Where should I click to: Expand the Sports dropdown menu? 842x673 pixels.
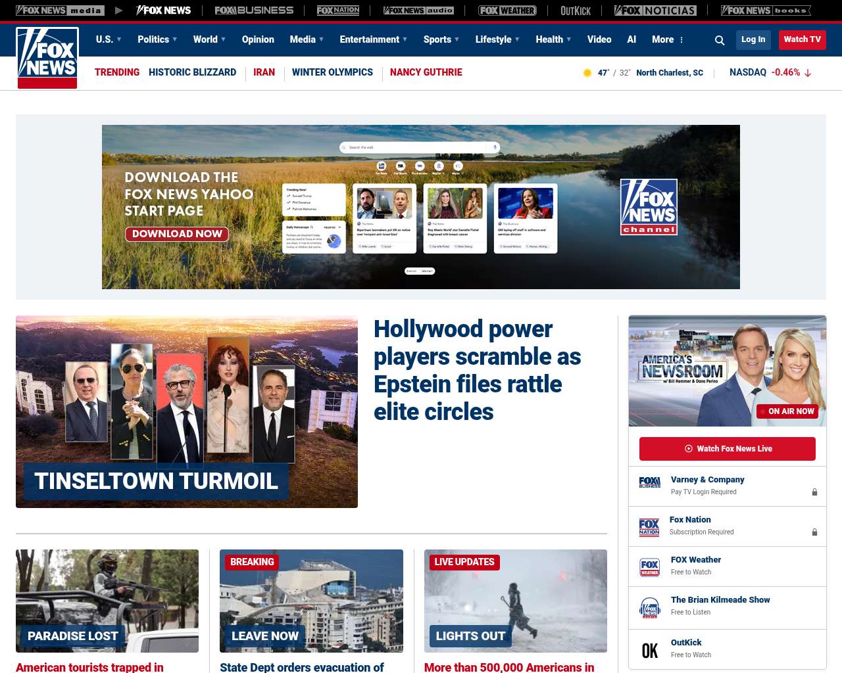point(441,39)
